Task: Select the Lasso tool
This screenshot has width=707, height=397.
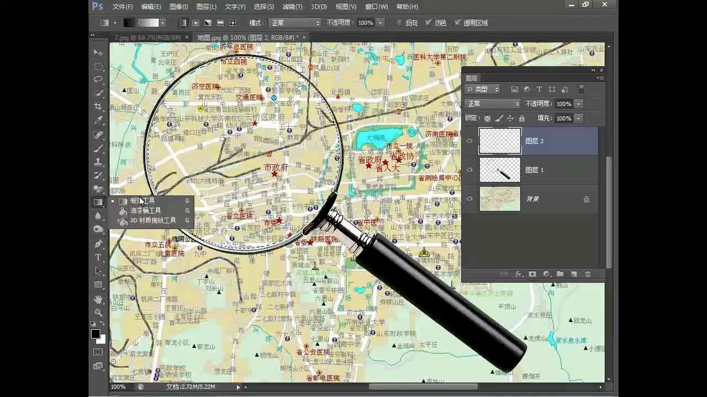Action: click(98, 79)
